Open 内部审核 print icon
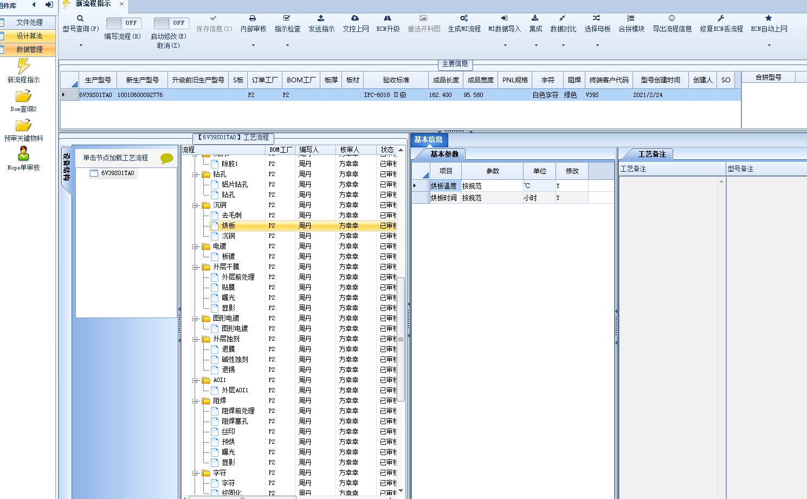Image resolution: width=807 pixels, height=499 pixels. (x=253, y=18)
